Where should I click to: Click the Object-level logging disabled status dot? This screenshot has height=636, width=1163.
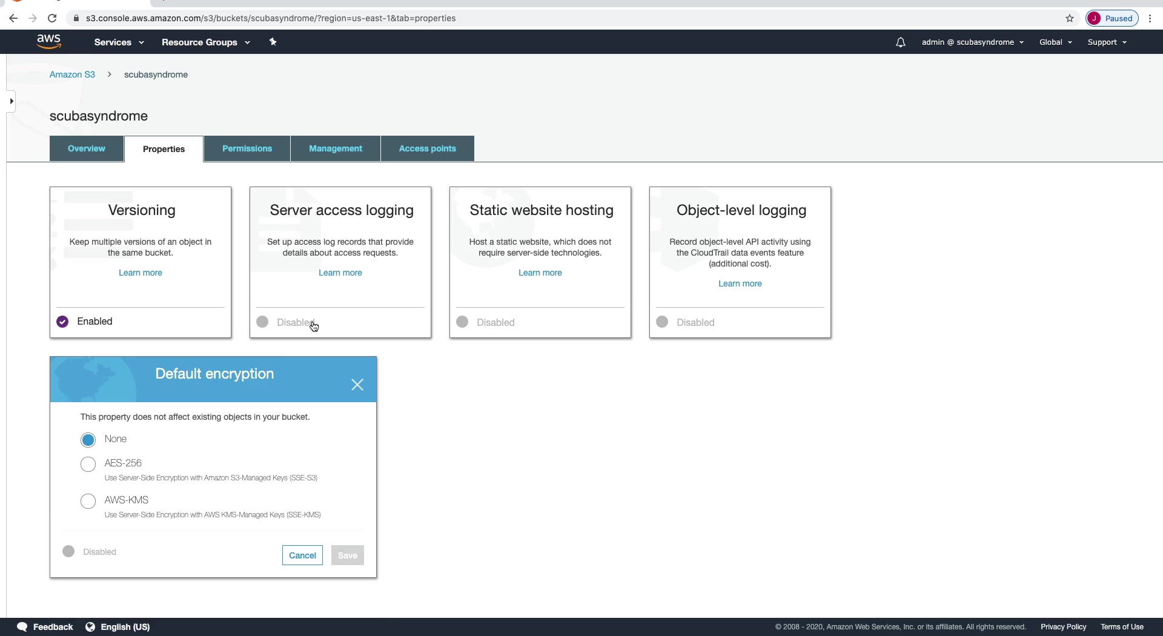662,322
